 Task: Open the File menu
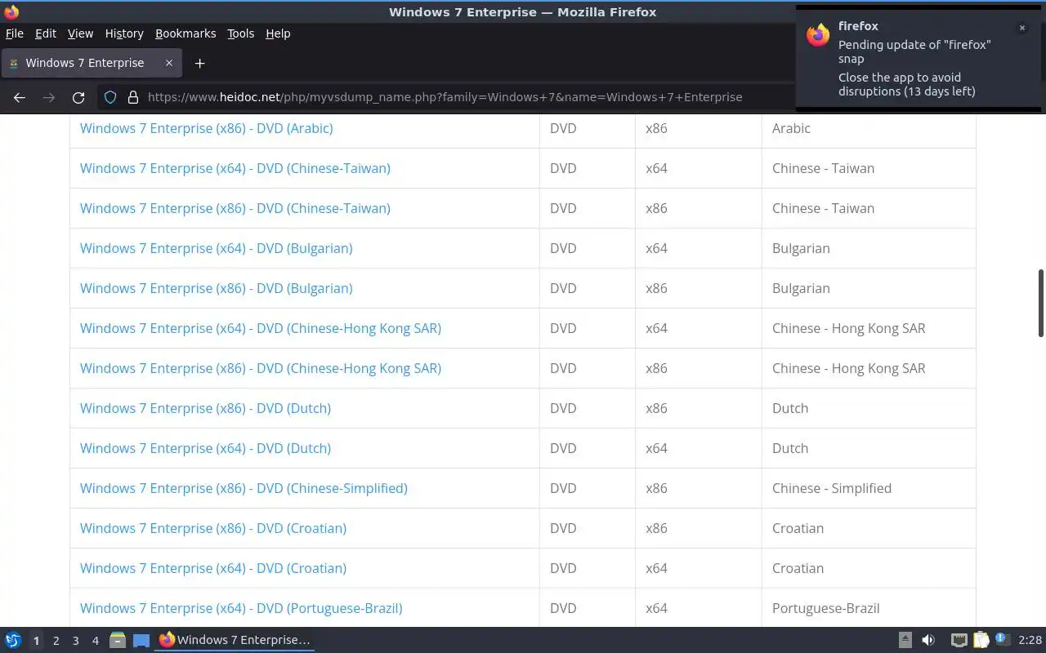(x=15, y=33)
